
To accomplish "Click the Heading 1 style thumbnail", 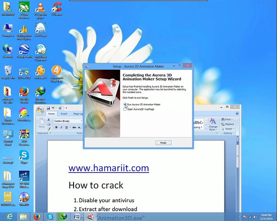I will pyautogui.click(x=199, y=124).
